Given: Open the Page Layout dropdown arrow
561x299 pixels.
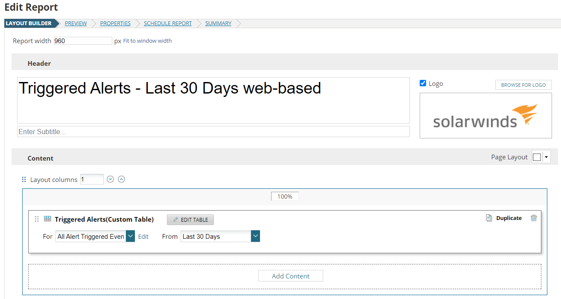Looking at the screenshot, I should click(x=546, y=157).
